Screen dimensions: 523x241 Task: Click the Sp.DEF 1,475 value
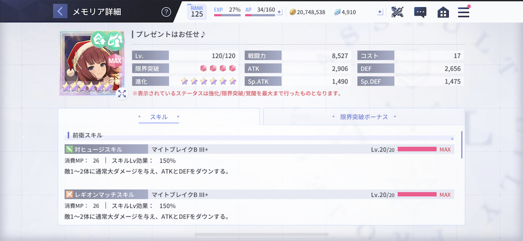click(x=453, y=81)
